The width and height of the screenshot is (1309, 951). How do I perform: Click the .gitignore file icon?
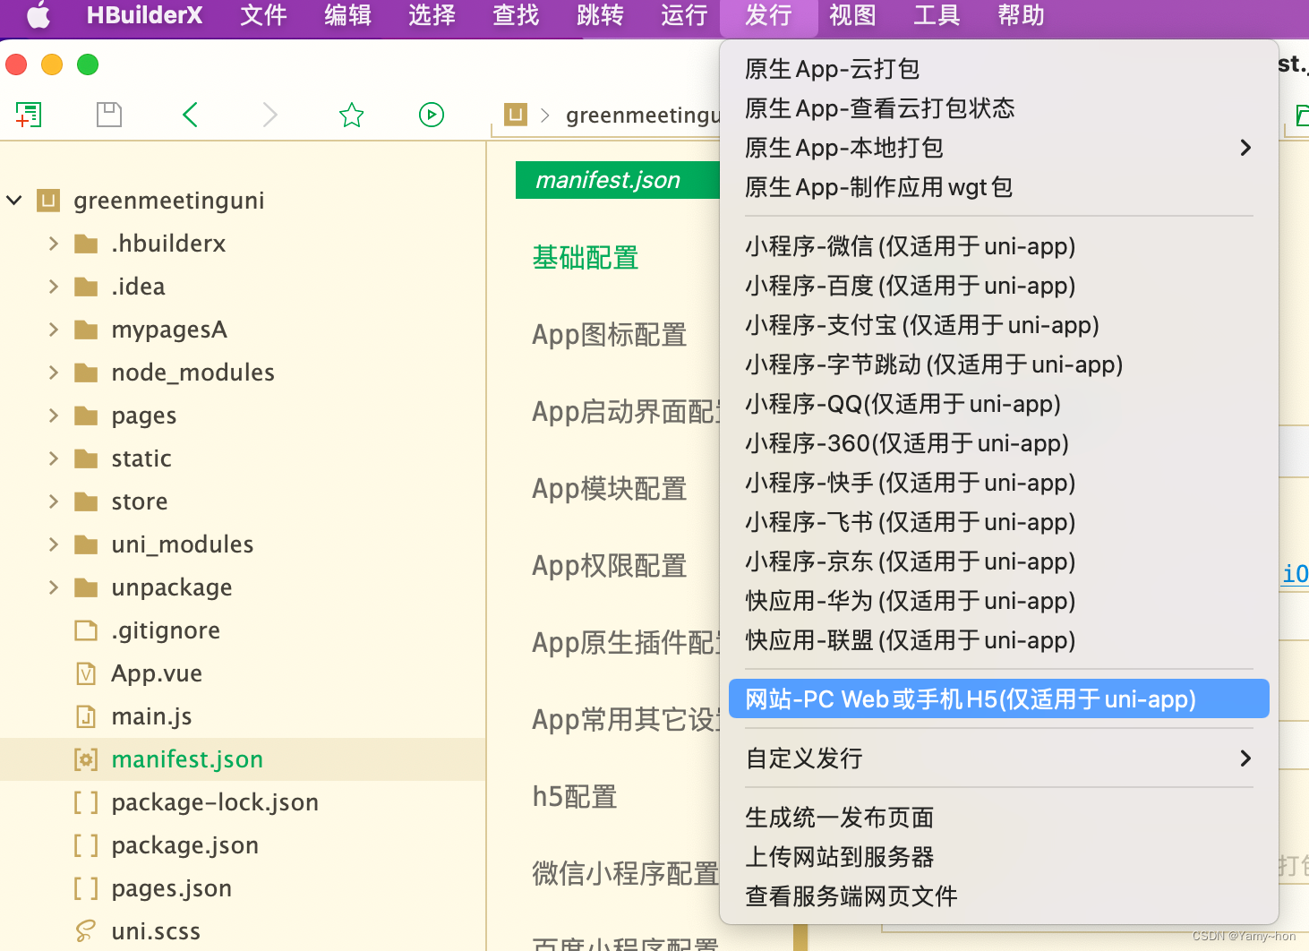pyautogui.click(x=86, y=630)
